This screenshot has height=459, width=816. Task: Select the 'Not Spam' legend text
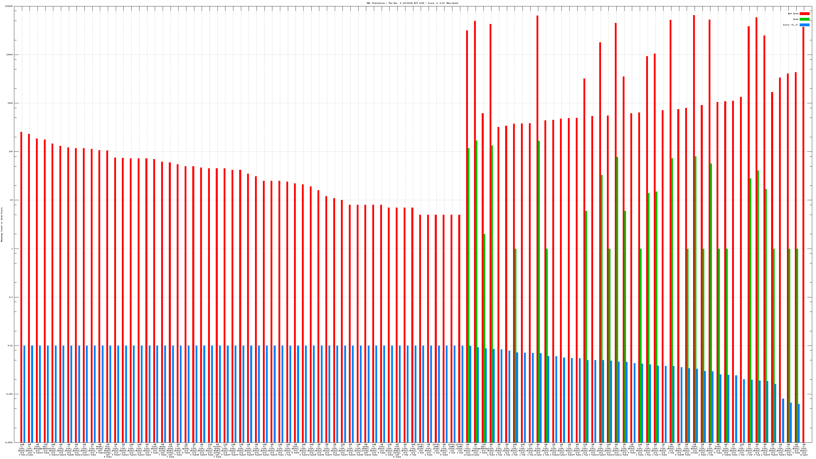pos(793,14)
